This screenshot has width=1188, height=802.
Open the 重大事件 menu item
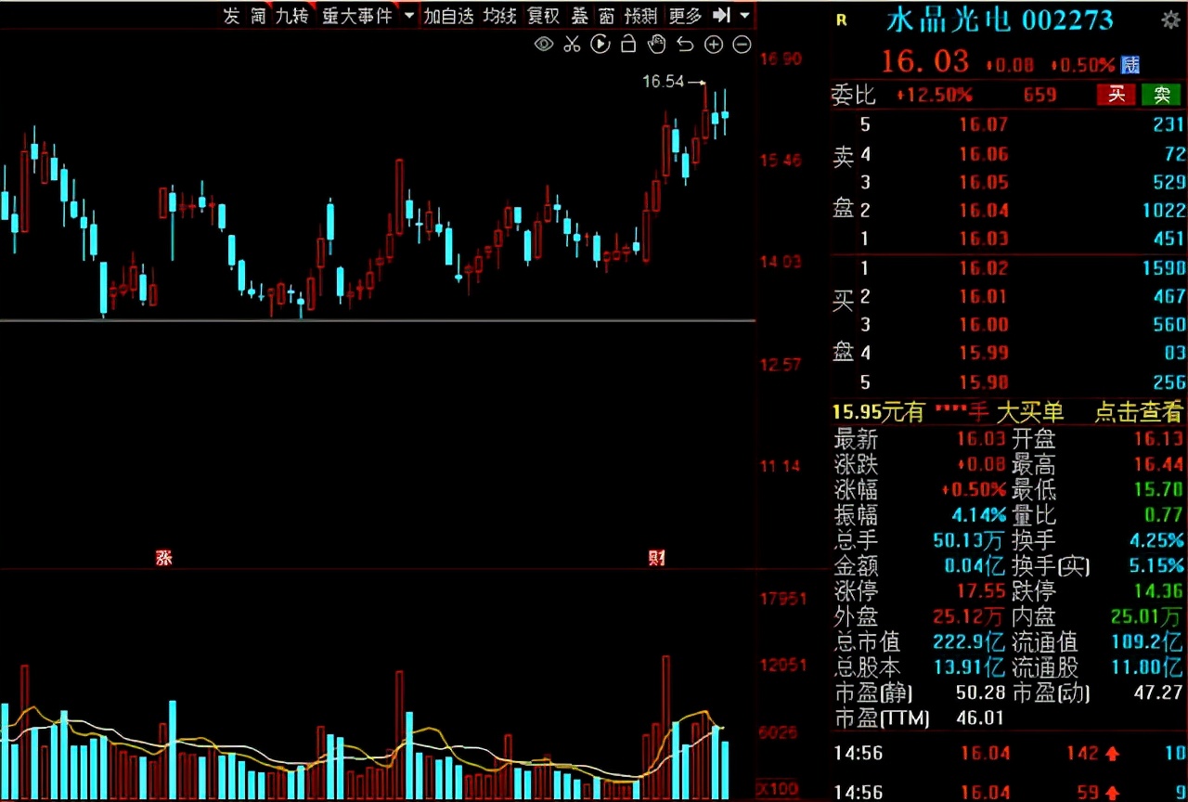coord(357,16)
